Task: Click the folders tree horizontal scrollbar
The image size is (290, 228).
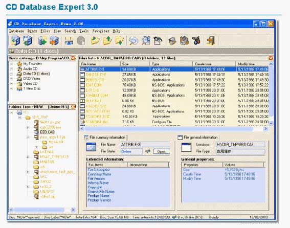Action: (39, 210)
